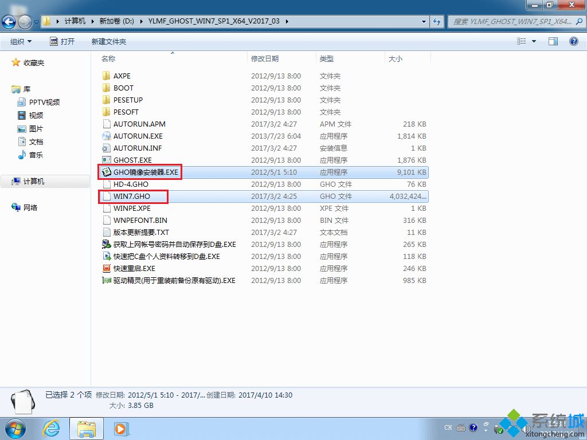Click the refresh icon in the address bar
The image size is (587, 440).
click(437, 21)
